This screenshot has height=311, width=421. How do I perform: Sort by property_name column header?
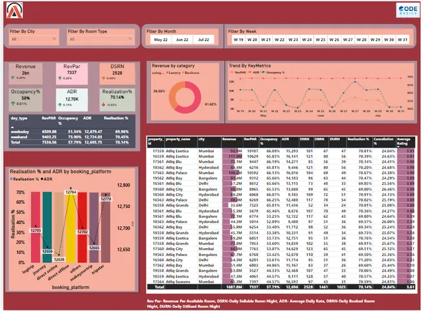pyautogui.click(x=178, y=139)
